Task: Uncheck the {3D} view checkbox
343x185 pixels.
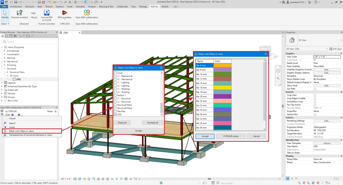Action: pos(115,114)
